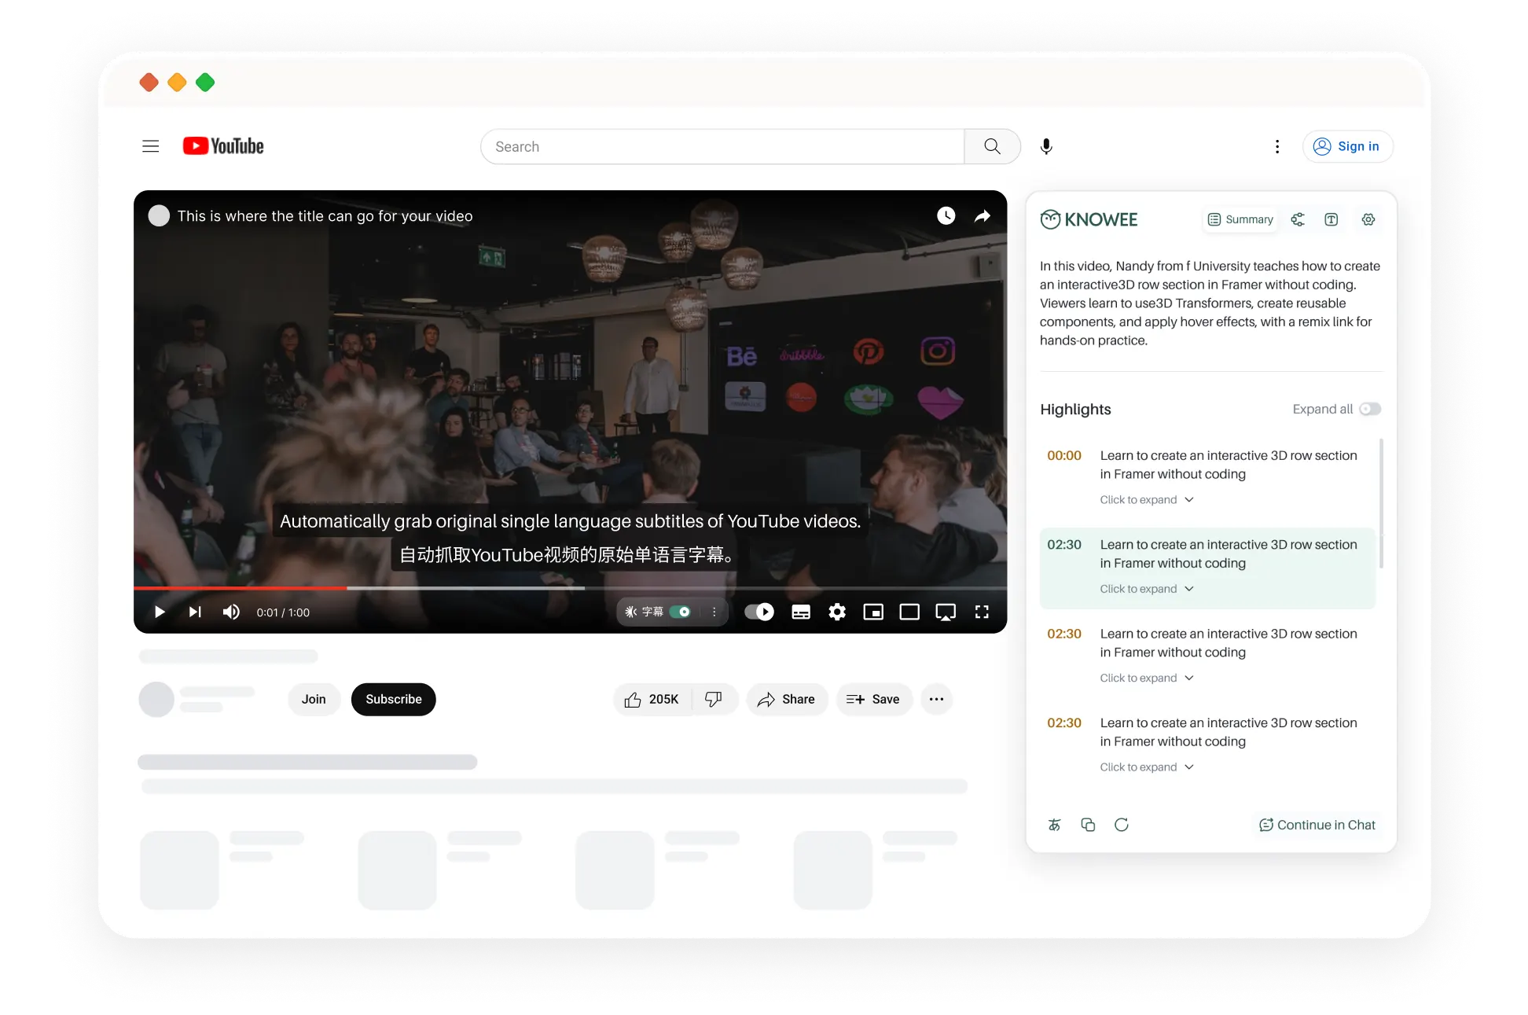The width and height of the screenshot is (1528, 1015).
Task: Click the translate icon in Knowee footer
Action: tap(1055, 825)
